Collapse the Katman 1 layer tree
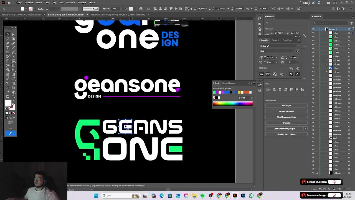 [x=322, y=29]
